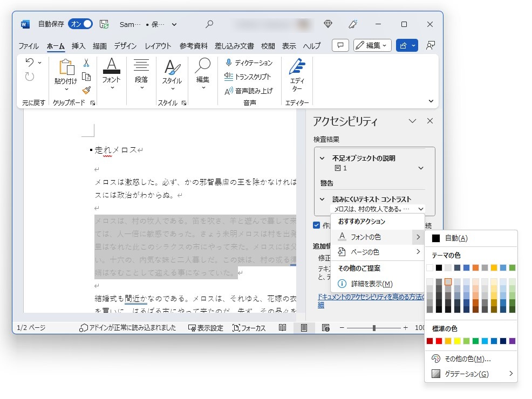Switch to 閲覧モード view icon
The width and height of the screenshot is (532, 399).
[282, 327]
